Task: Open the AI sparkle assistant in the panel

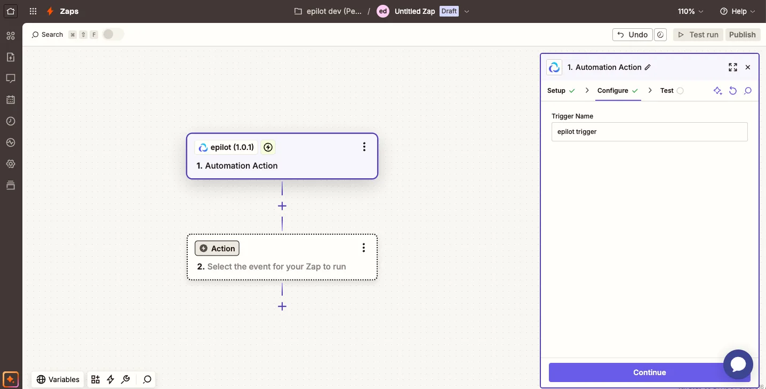Action: [718, 91]
